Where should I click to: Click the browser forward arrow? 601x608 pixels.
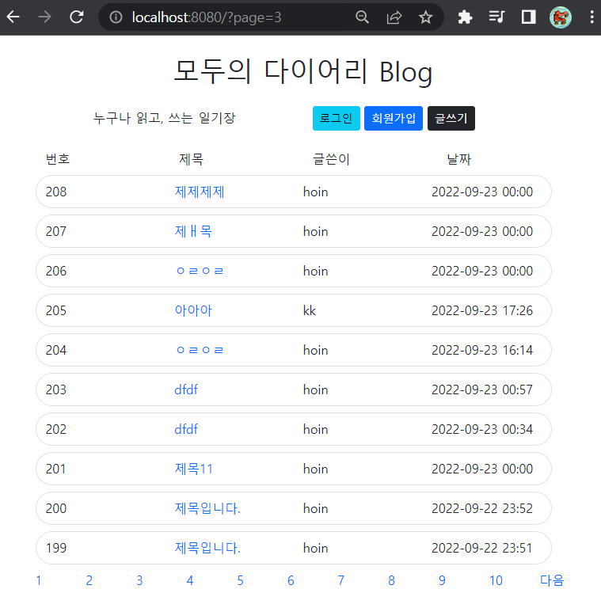tap(44, 17)
